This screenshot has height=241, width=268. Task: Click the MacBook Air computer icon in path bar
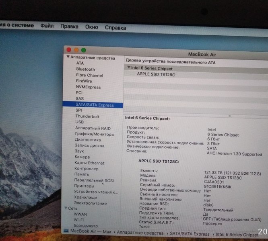coord(66,231)
